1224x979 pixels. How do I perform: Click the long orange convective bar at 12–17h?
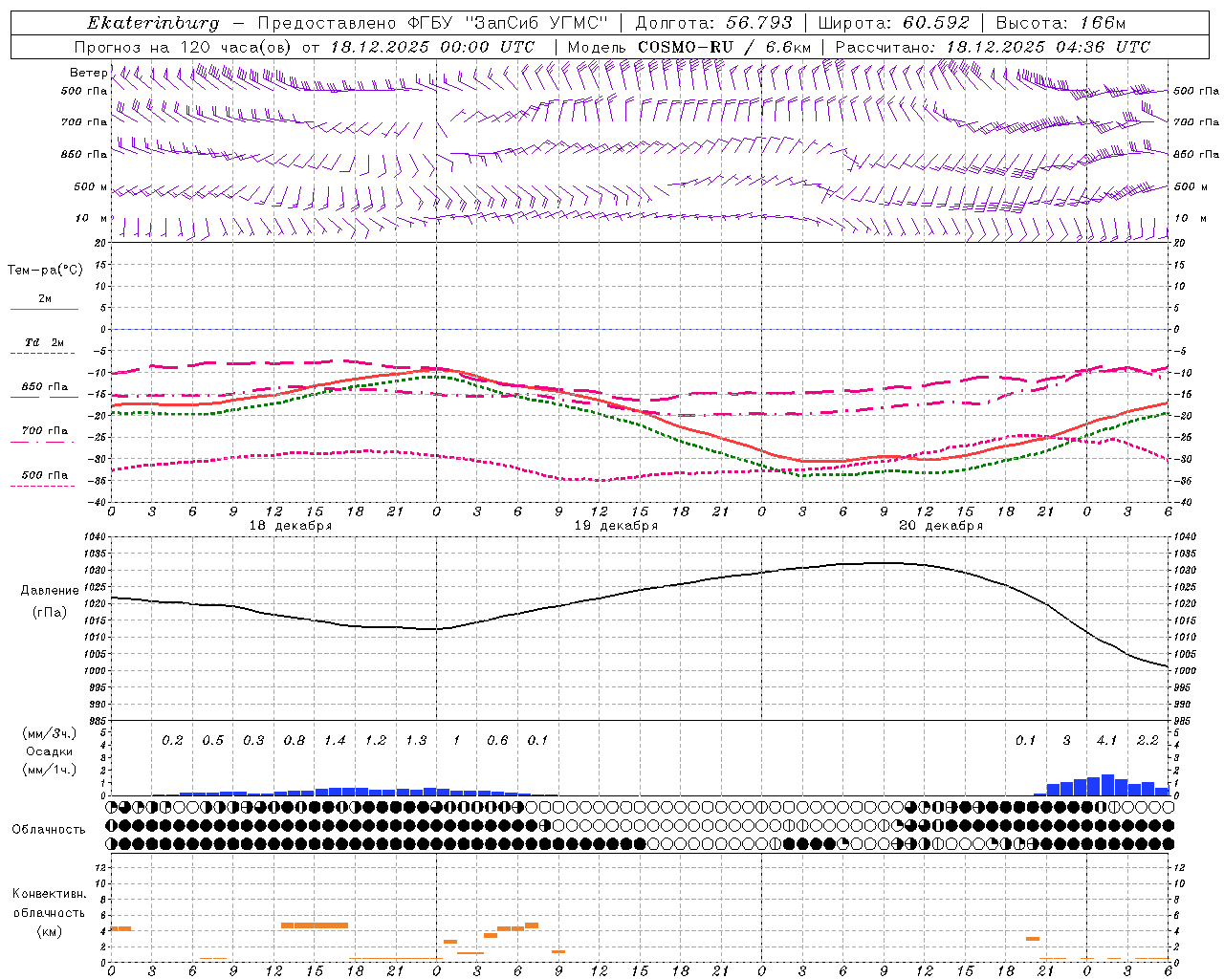coord(315,925)
